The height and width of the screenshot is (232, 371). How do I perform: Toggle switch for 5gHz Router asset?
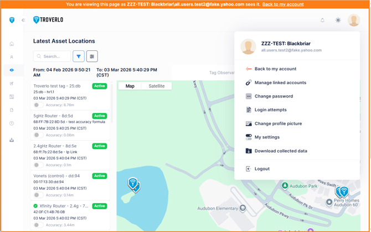38,135
